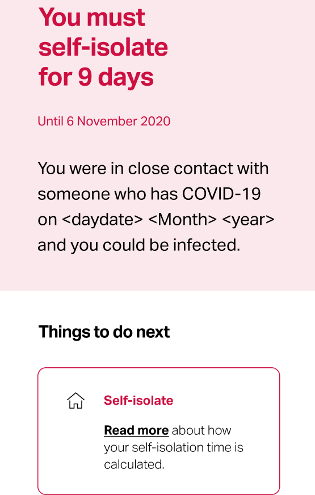
Task: Click the word 'calculated.' in the card
Action: tap(134, 465)
